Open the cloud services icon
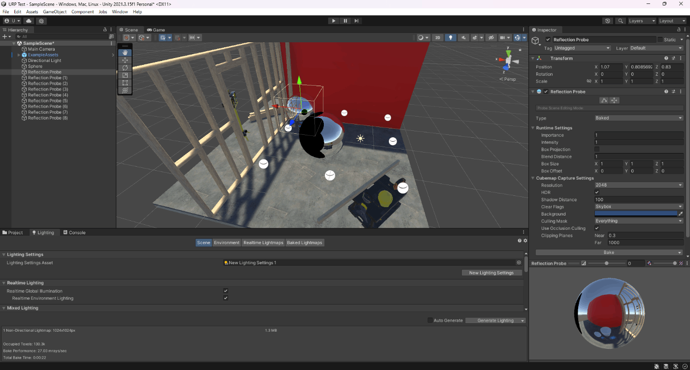 (29, 21)
